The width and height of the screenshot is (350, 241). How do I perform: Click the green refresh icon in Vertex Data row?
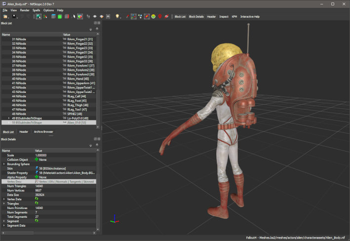pyautogui.click(x=37, y=199)
